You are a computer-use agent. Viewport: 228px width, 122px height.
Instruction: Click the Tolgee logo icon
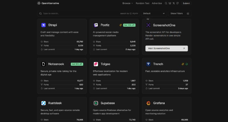coord(96,64)
